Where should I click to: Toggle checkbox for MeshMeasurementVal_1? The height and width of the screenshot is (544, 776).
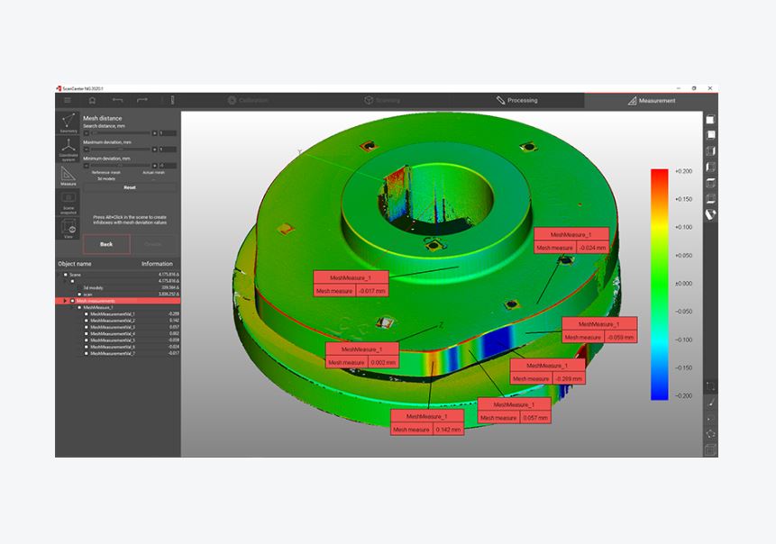[87, 313]
